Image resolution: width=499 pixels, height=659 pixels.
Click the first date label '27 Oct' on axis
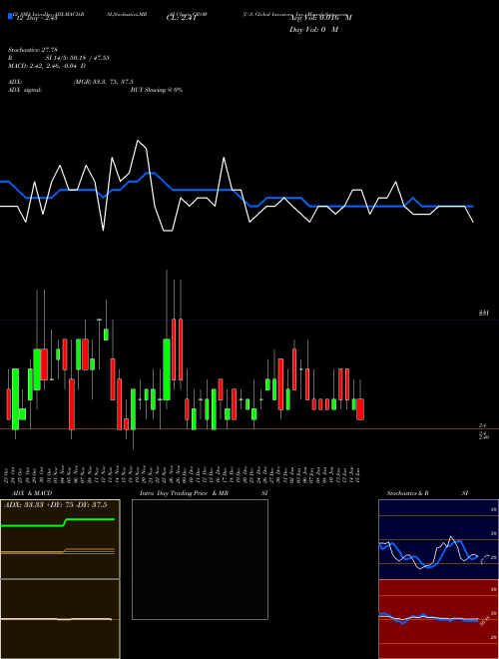click(6, 474)
